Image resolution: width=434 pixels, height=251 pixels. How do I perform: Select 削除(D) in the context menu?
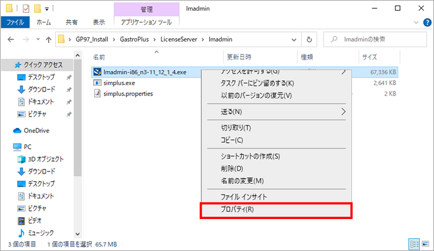(x=232, y=168)
